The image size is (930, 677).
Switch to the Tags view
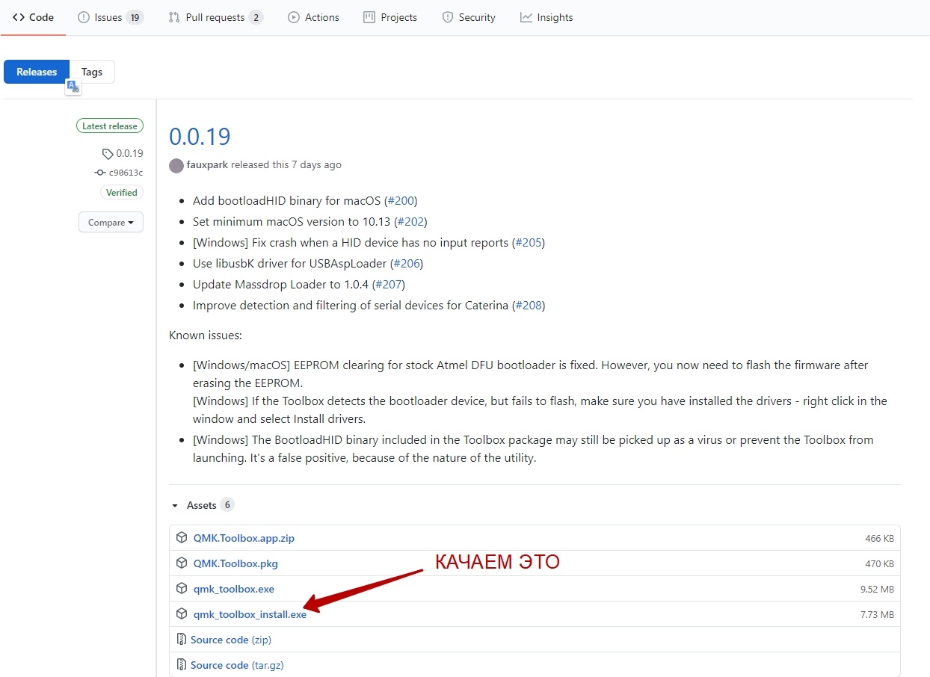point(92,72)
